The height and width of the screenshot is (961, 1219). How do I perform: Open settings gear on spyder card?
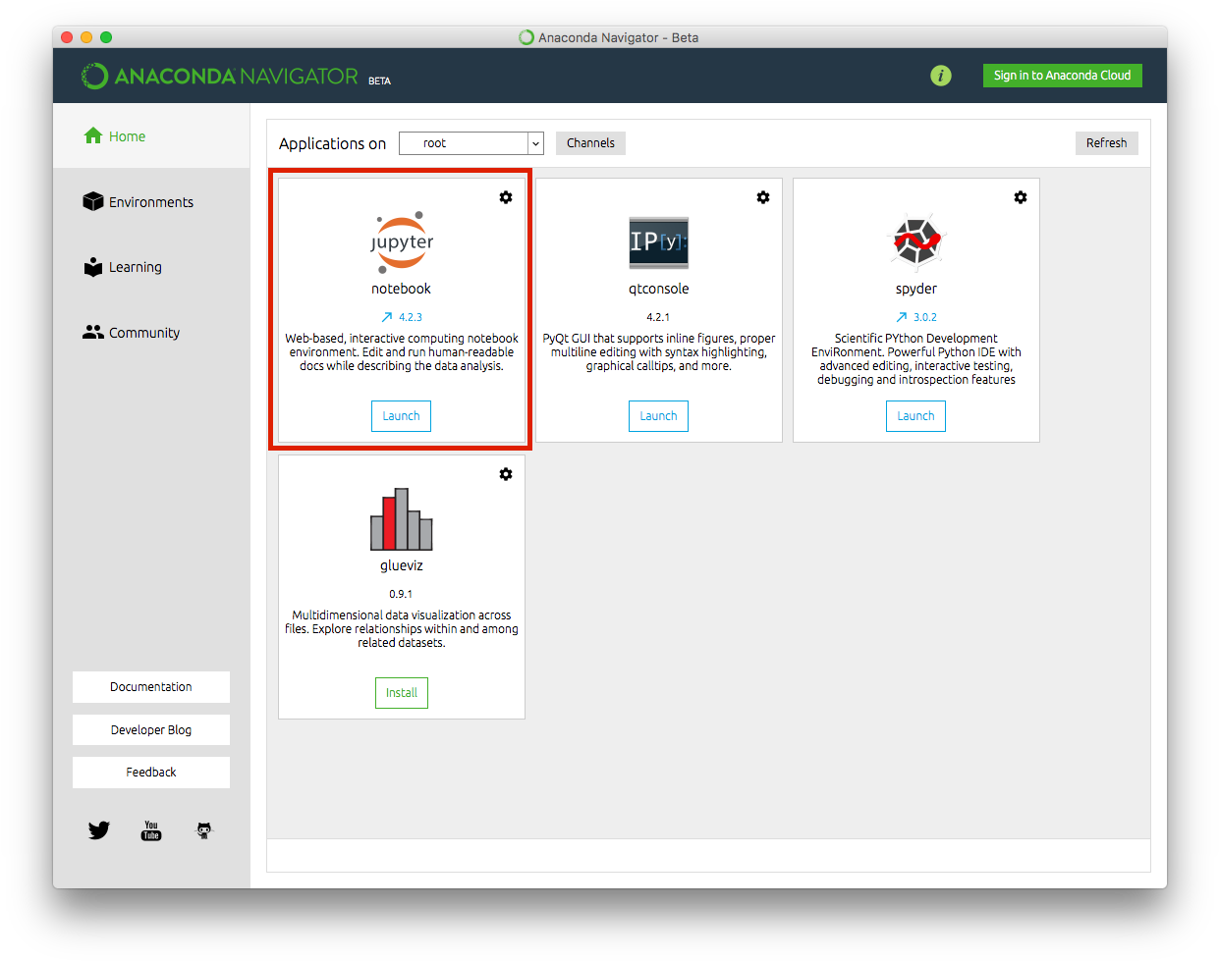1021,197
